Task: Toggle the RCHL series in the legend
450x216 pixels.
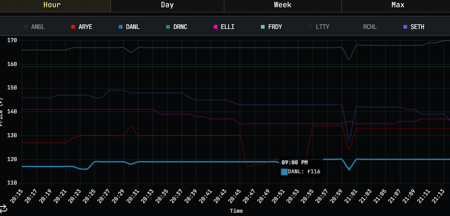Action: [x=366, y=27]
